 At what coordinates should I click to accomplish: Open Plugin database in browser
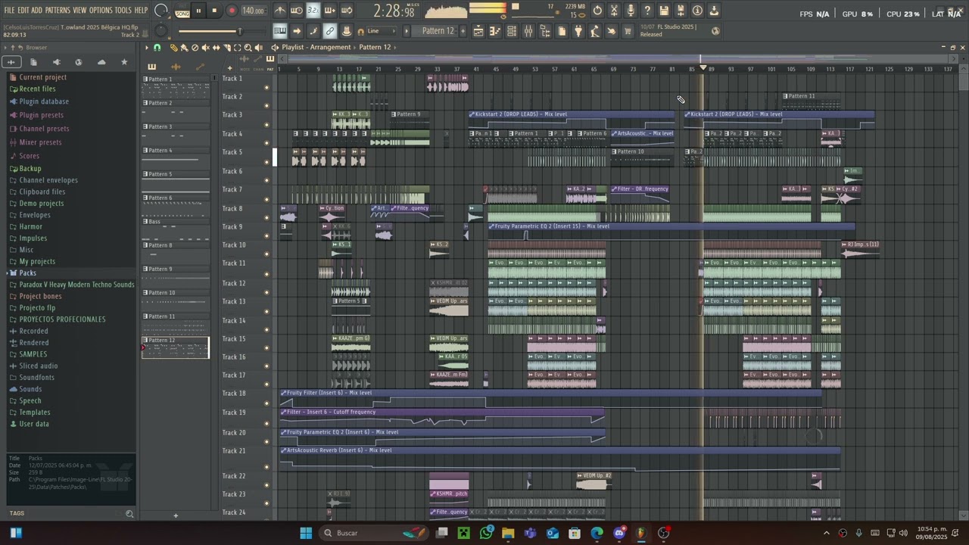pos(44,101)
